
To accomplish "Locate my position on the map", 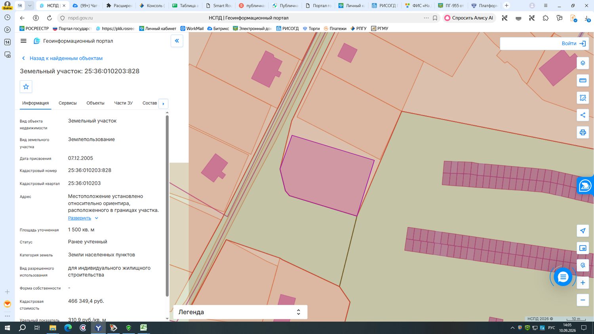I will [583, 231].
